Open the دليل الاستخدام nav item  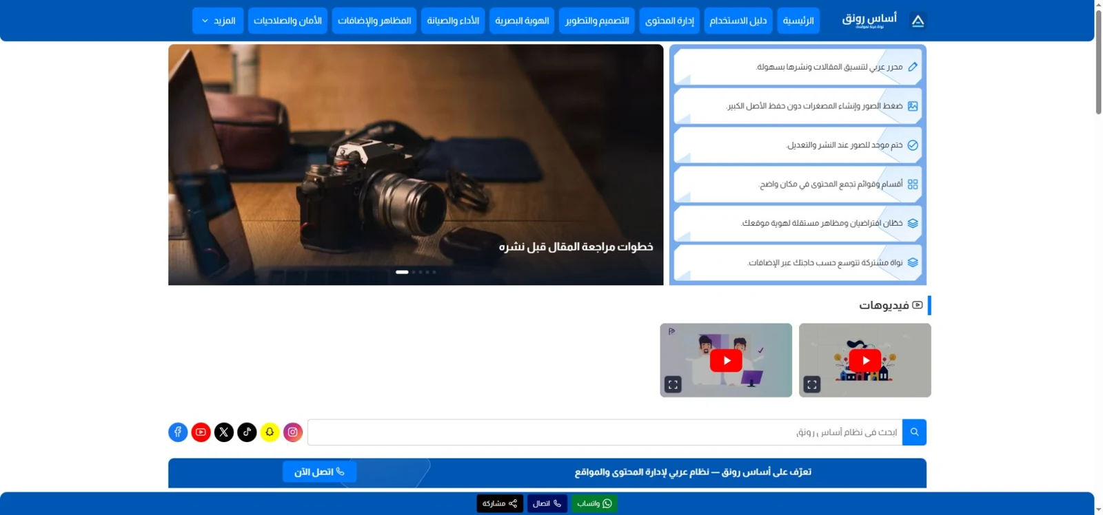click(738, 21)
